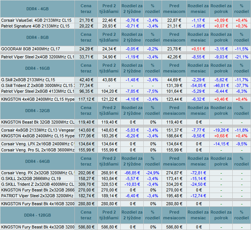Click the half-year percentage -37,7%

[x=241, y=85]
